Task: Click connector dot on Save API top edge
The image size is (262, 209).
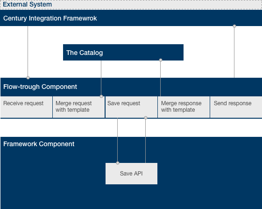Action: [118, 163]
